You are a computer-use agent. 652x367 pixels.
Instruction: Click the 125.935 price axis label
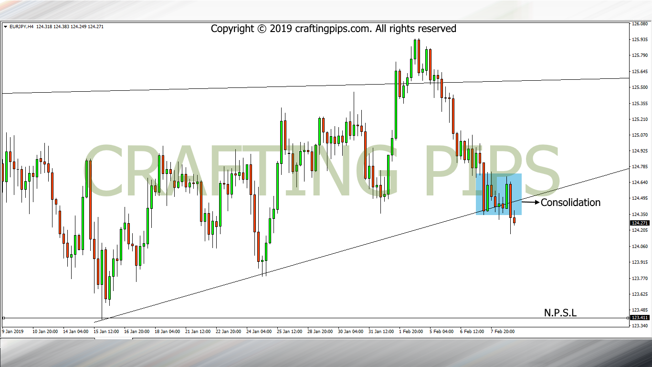click(639, 40)
